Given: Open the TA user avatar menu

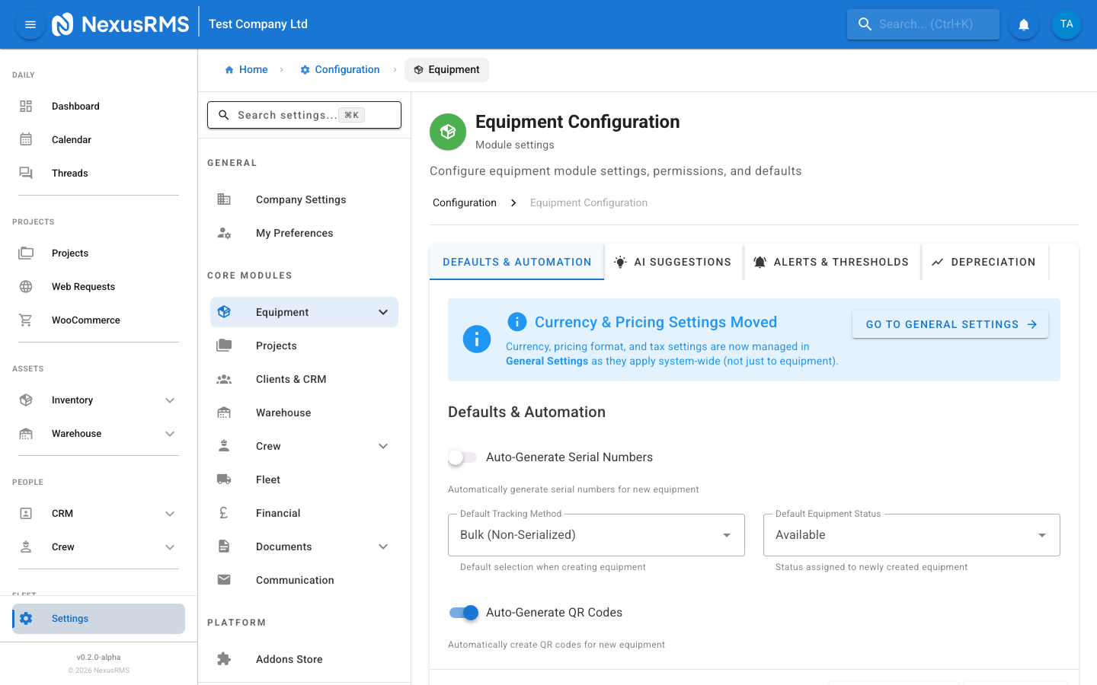Looking at the screenshot, I should coord(1066,24).
